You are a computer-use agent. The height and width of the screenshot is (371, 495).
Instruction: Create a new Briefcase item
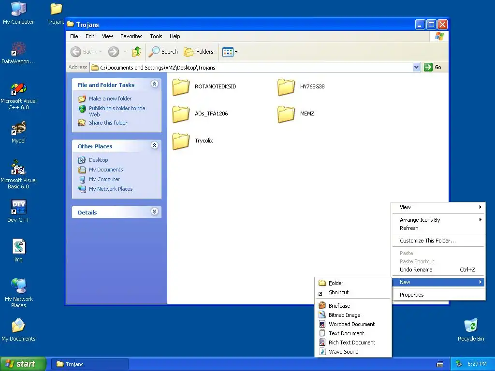[x=353, y=306]
